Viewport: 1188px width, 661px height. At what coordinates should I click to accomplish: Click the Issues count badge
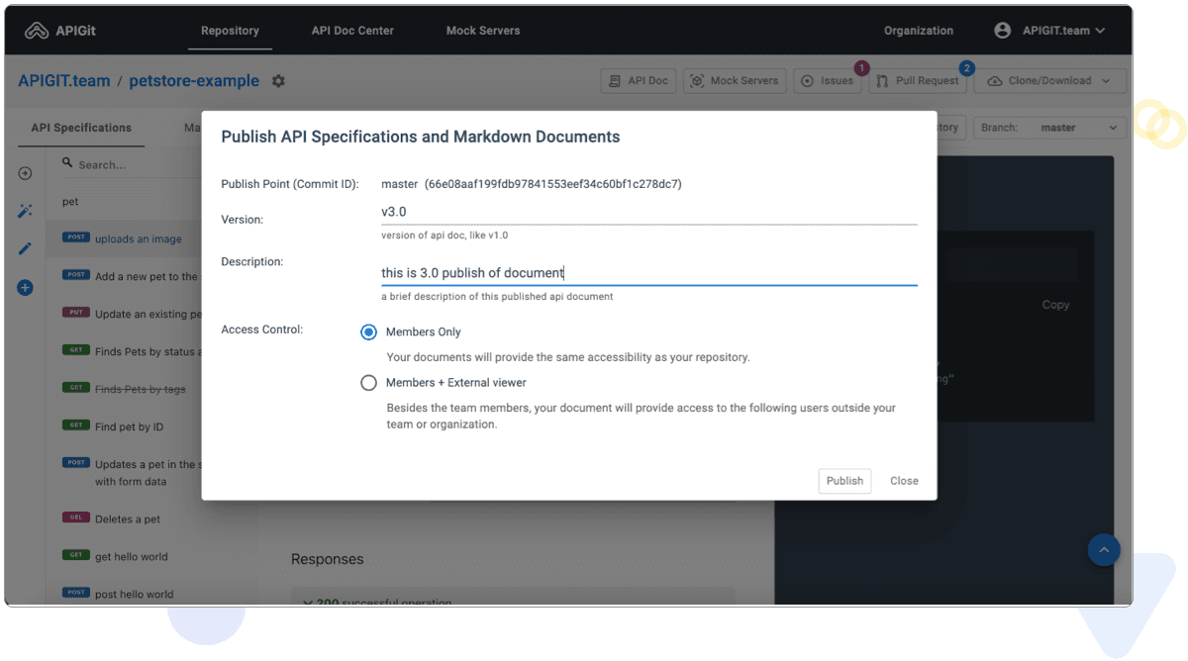click(x=861, y=68)
